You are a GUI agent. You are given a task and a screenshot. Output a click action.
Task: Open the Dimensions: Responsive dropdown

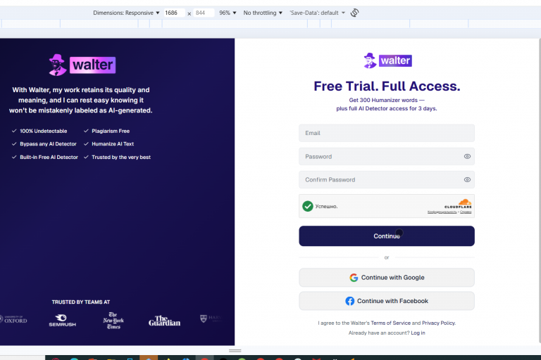(126, 13)
